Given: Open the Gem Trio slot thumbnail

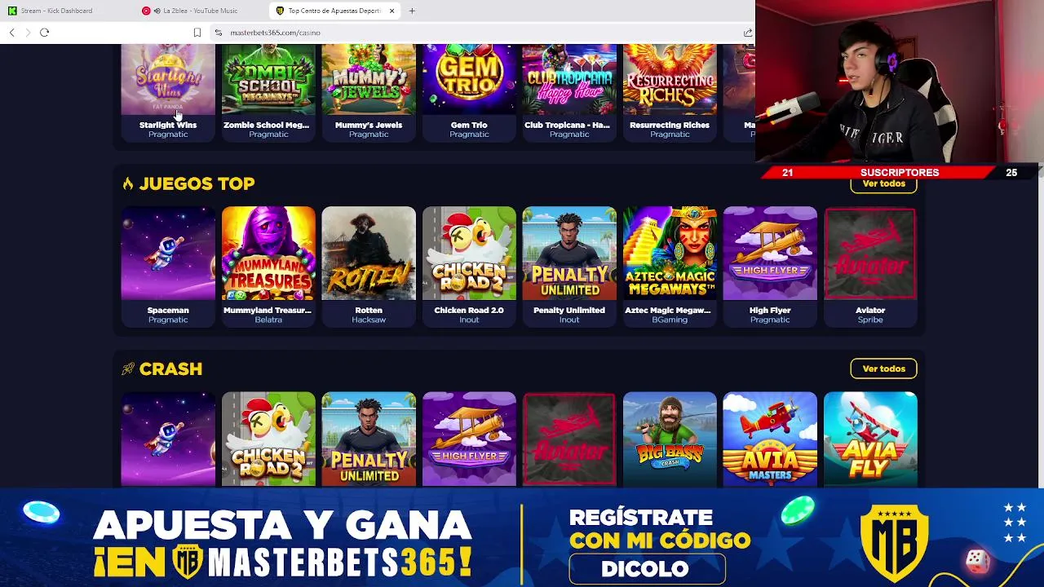Looking at the screenshot, I should (469, 80).
